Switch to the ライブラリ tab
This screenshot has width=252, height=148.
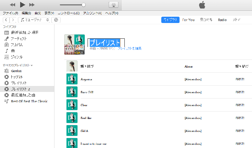point(170,20)
